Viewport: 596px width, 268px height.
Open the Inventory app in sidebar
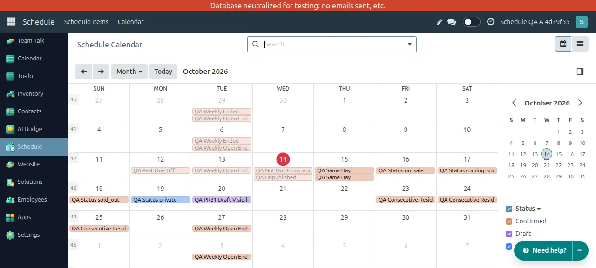[34, 94]
